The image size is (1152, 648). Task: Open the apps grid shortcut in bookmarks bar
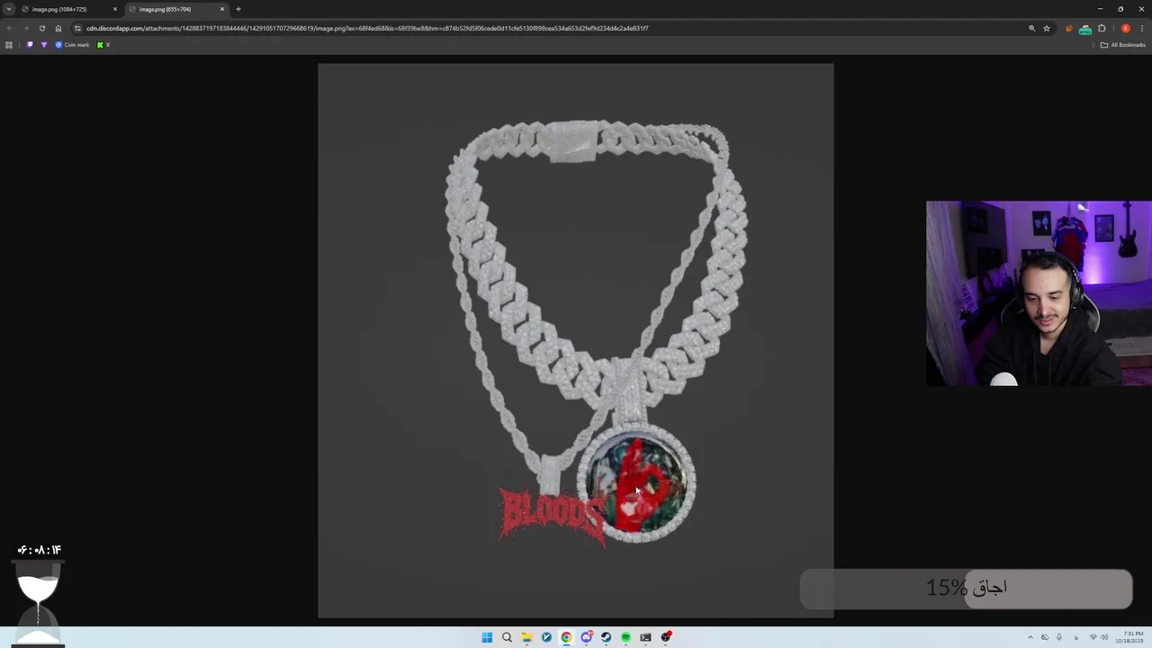(9, 45)
